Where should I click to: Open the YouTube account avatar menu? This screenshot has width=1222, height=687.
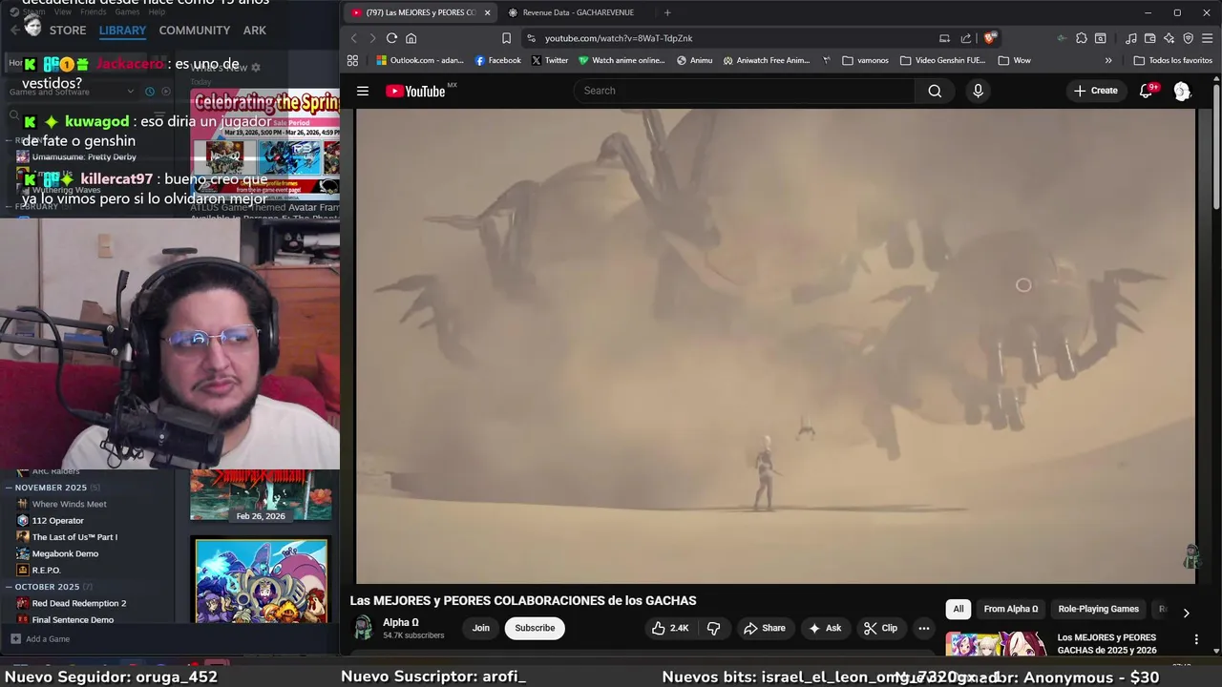point(1182,91)
